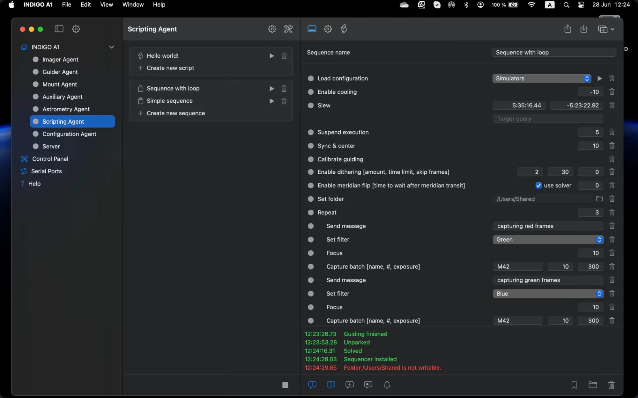Delete the Calibrate guiding step
638x398 pixels.
tap(612, 159)
